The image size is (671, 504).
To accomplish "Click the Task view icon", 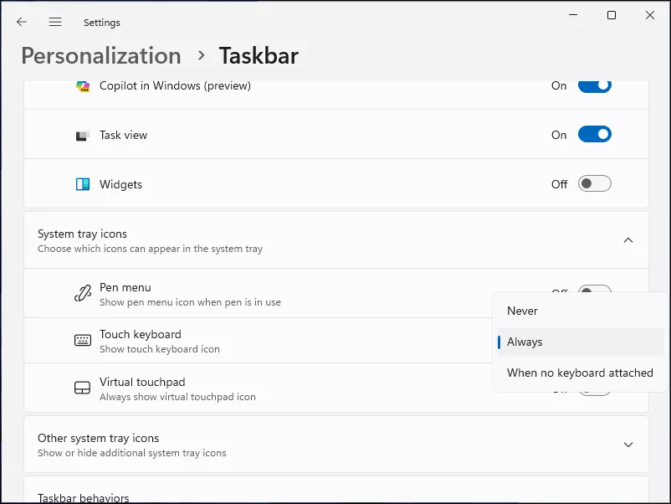I will click(x=83, y=136).
